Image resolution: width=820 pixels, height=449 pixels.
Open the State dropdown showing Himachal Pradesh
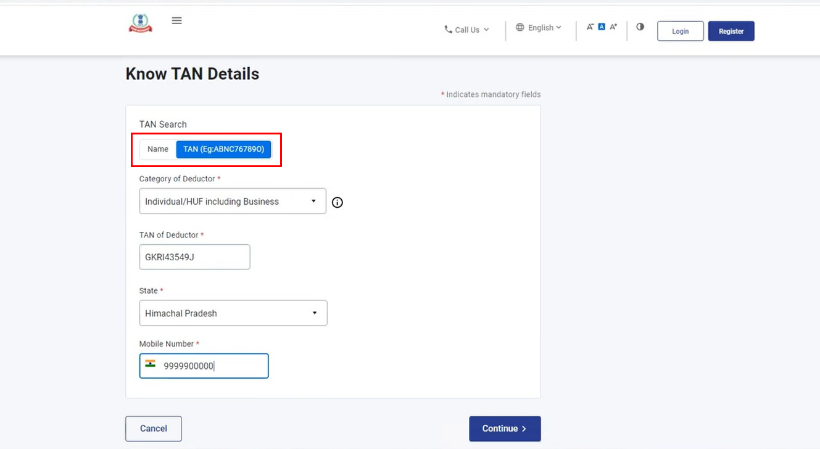coord(233,313)
